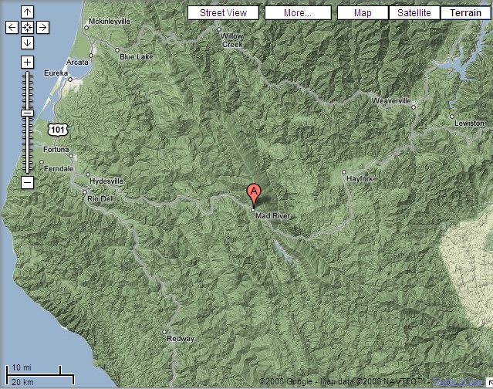
Task: Click the Eureka city dot
Action: (70, 79)
